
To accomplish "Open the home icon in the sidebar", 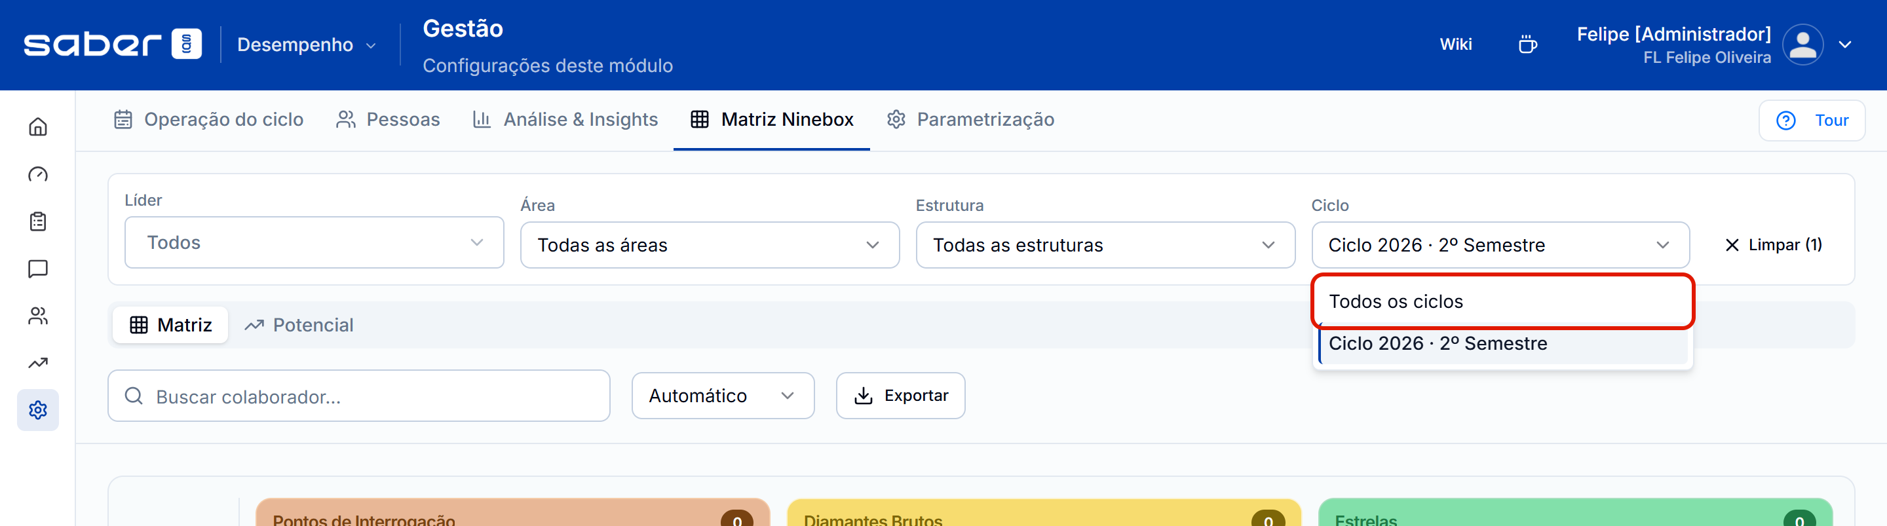I will click(38, 126).
